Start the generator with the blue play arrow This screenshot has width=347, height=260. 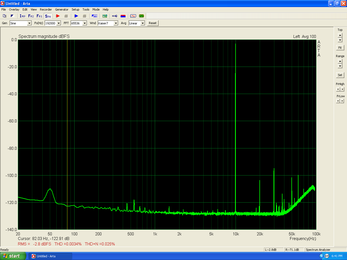(x=76, y=16)
